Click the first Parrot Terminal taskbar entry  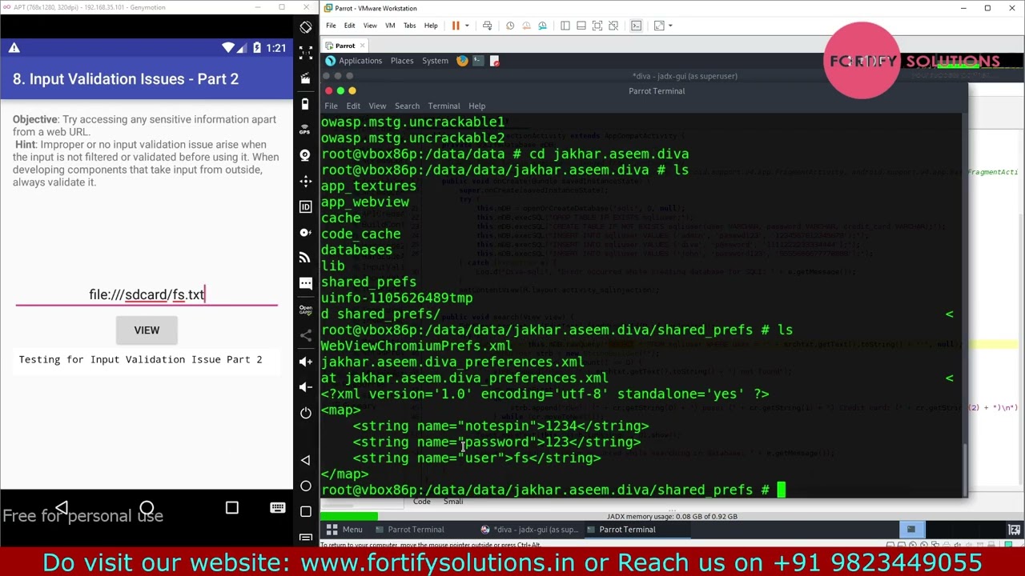click(x=408, y=530)
